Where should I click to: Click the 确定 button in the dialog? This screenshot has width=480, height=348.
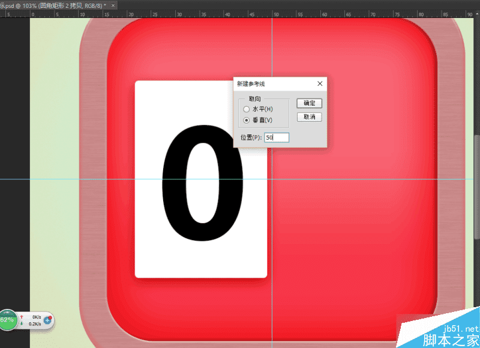tap(309, 103)
